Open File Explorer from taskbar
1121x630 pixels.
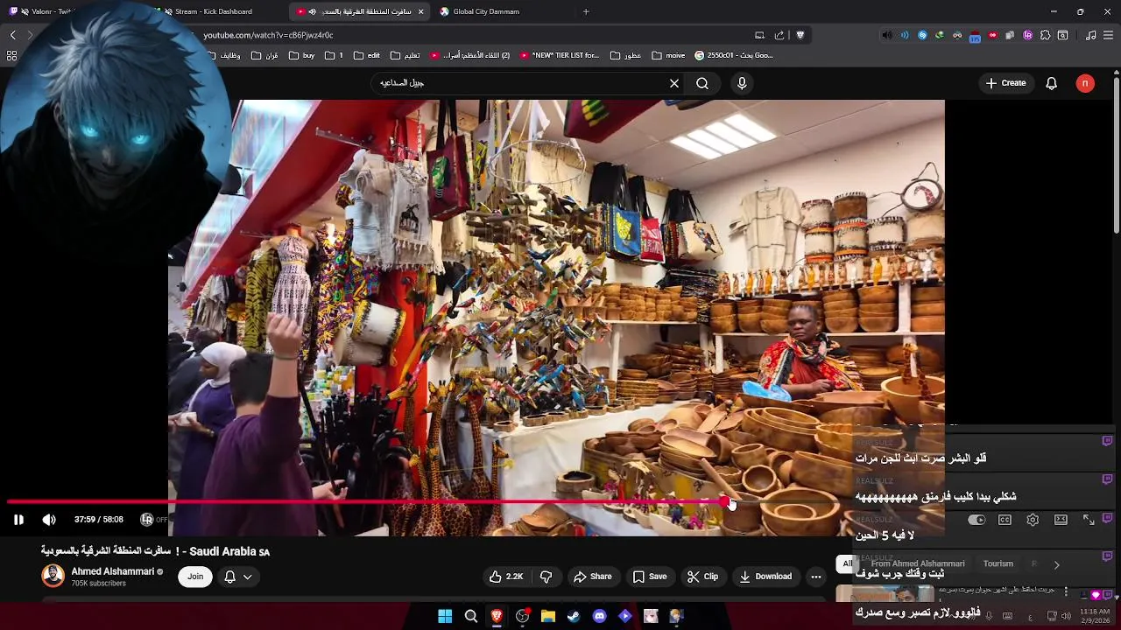point(548,616)
